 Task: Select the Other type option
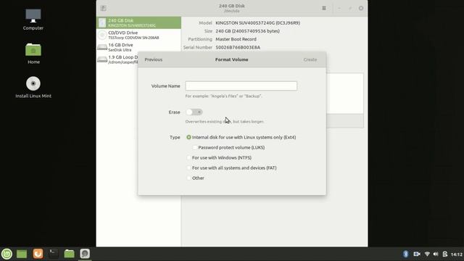click(195, 178)
